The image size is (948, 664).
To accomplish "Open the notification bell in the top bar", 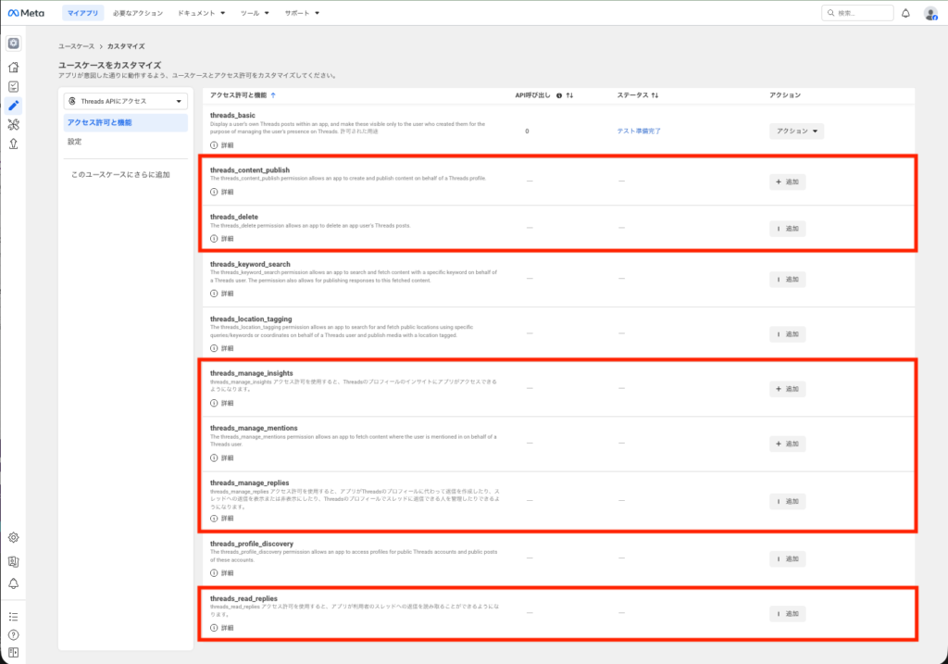I will tap(904, 13).
